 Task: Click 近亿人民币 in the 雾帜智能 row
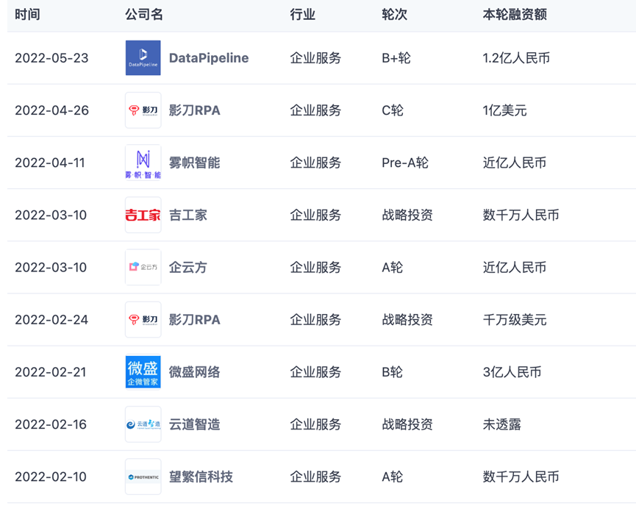coord(515,163)
